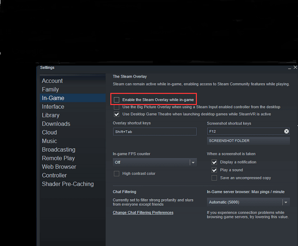The height and width of the screenshot is (246, 298).
Task: Open Downloads settings
Action: pyautogui.click(x=73, y=124)
